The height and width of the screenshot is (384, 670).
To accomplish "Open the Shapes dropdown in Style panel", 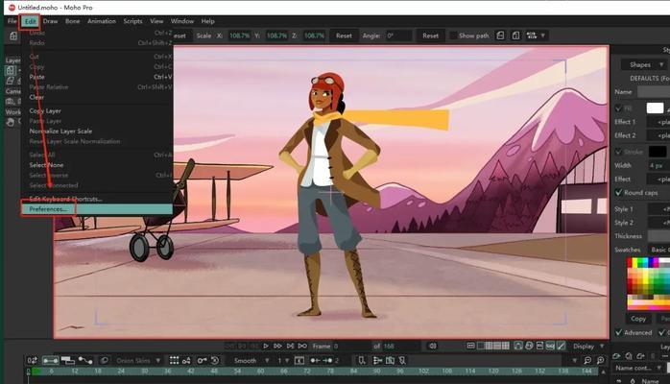I will [x=645, y=65].
